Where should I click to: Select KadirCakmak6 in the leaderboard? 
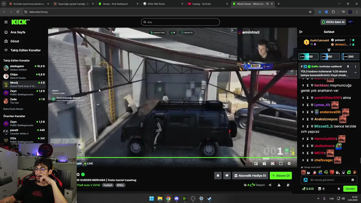320,40
